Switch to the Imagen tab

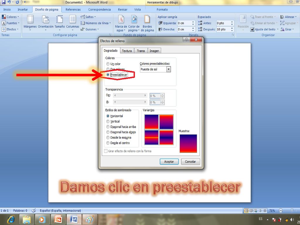(x=154, y=51)
